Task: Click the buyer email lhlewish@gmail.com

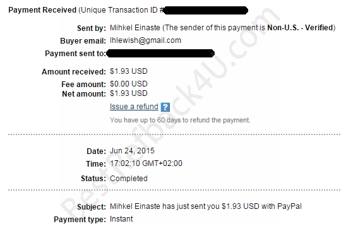Action: tap(145, 40)
